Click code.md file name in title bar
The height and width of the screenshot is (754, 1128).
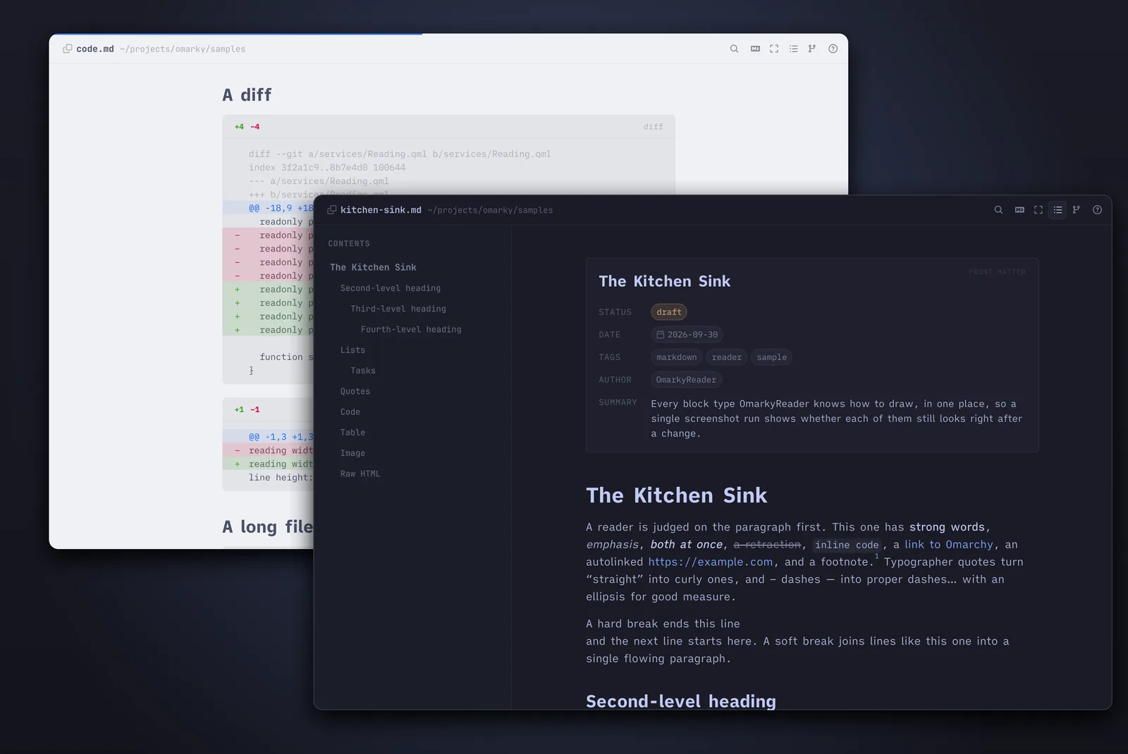(x=95, y=49)
